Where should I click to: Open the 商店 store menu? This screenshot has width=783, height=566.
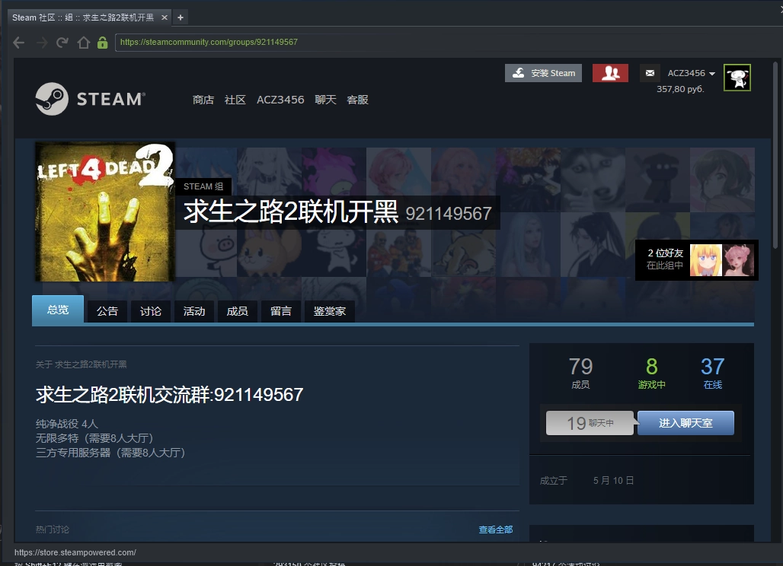[x=203, y=100]
